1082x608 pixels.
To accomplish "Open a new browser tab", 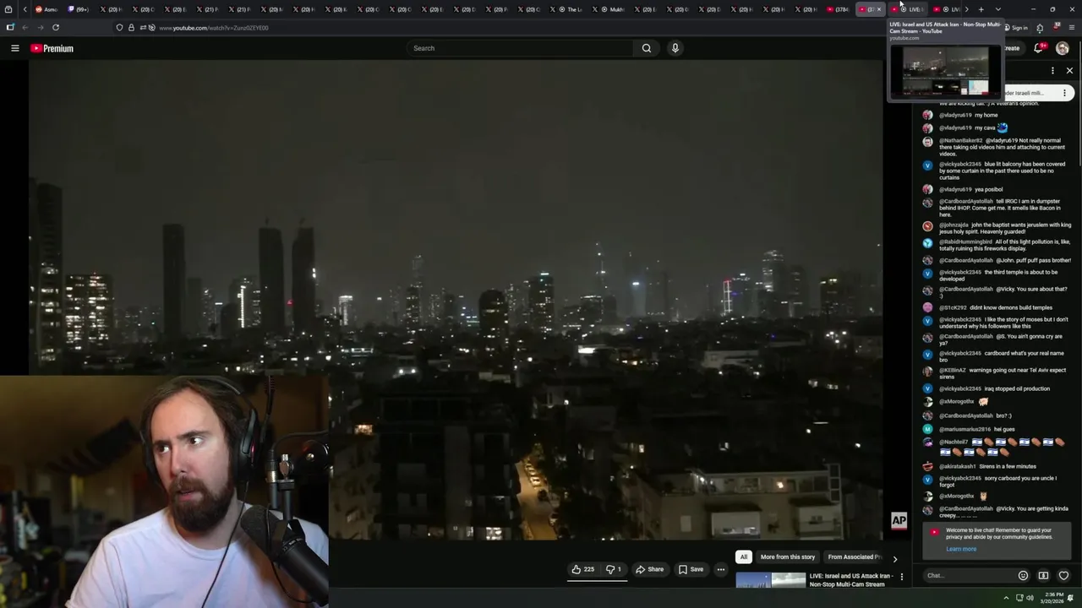I will (981, 9).
